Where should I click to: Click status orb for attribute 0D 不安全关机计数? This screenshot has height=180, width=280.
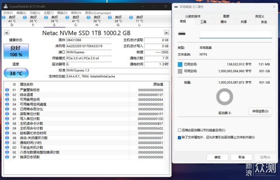pos(7,147)
